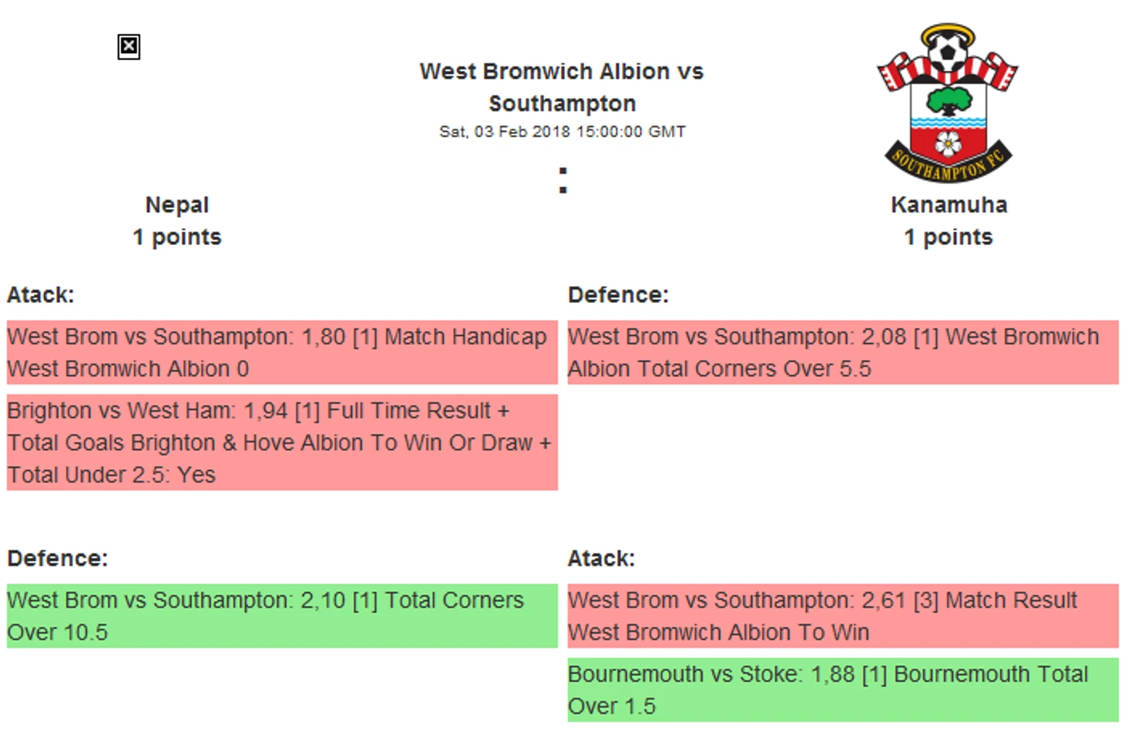
Task: Select the red Total Corners Over 5.5 bet
Action: click(843, 352)
